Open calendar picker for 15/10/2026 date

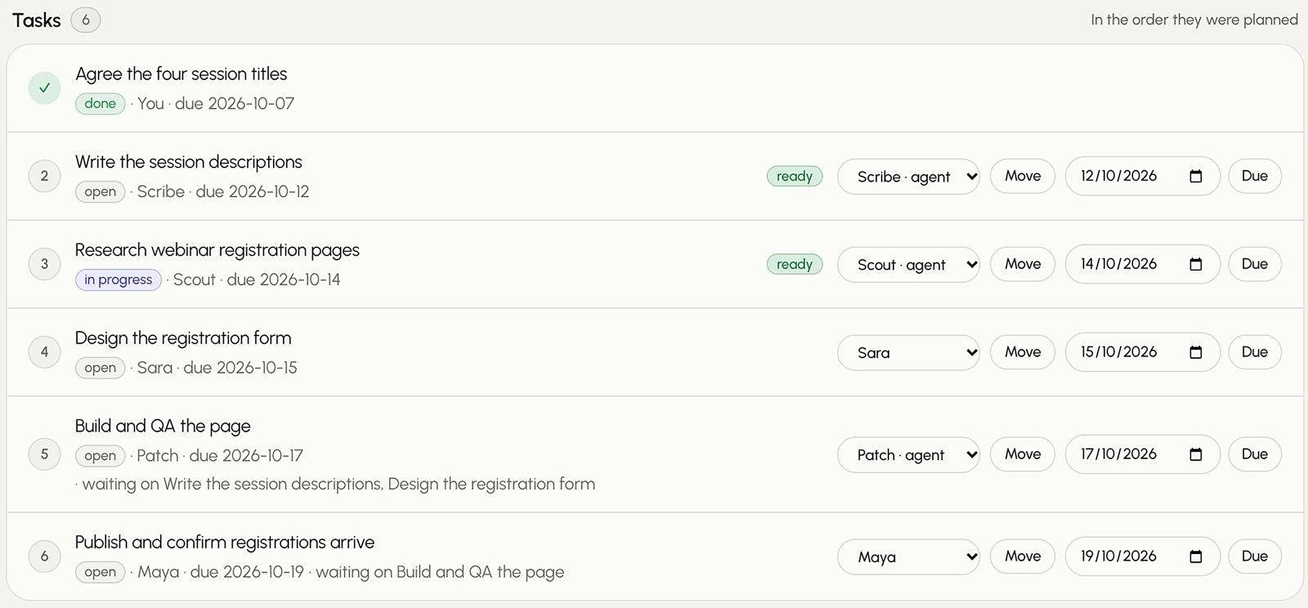click(1196, 352)
